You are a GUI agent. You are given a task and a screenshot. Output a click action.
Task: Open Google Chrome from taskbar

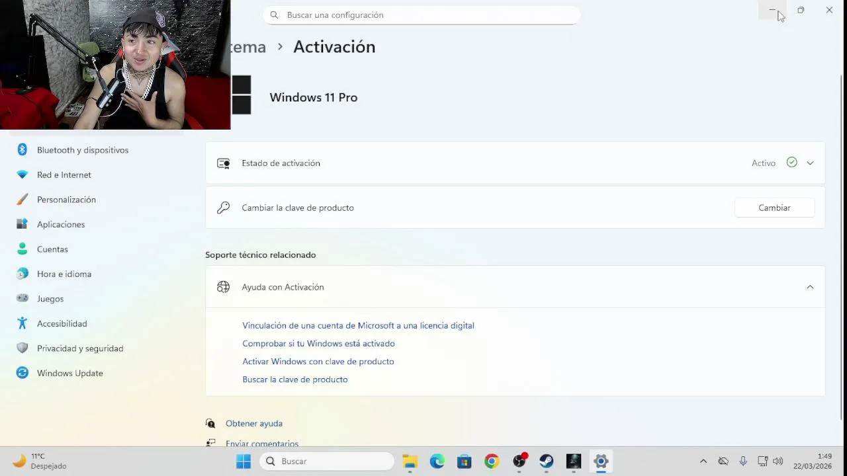pos(492,461)
